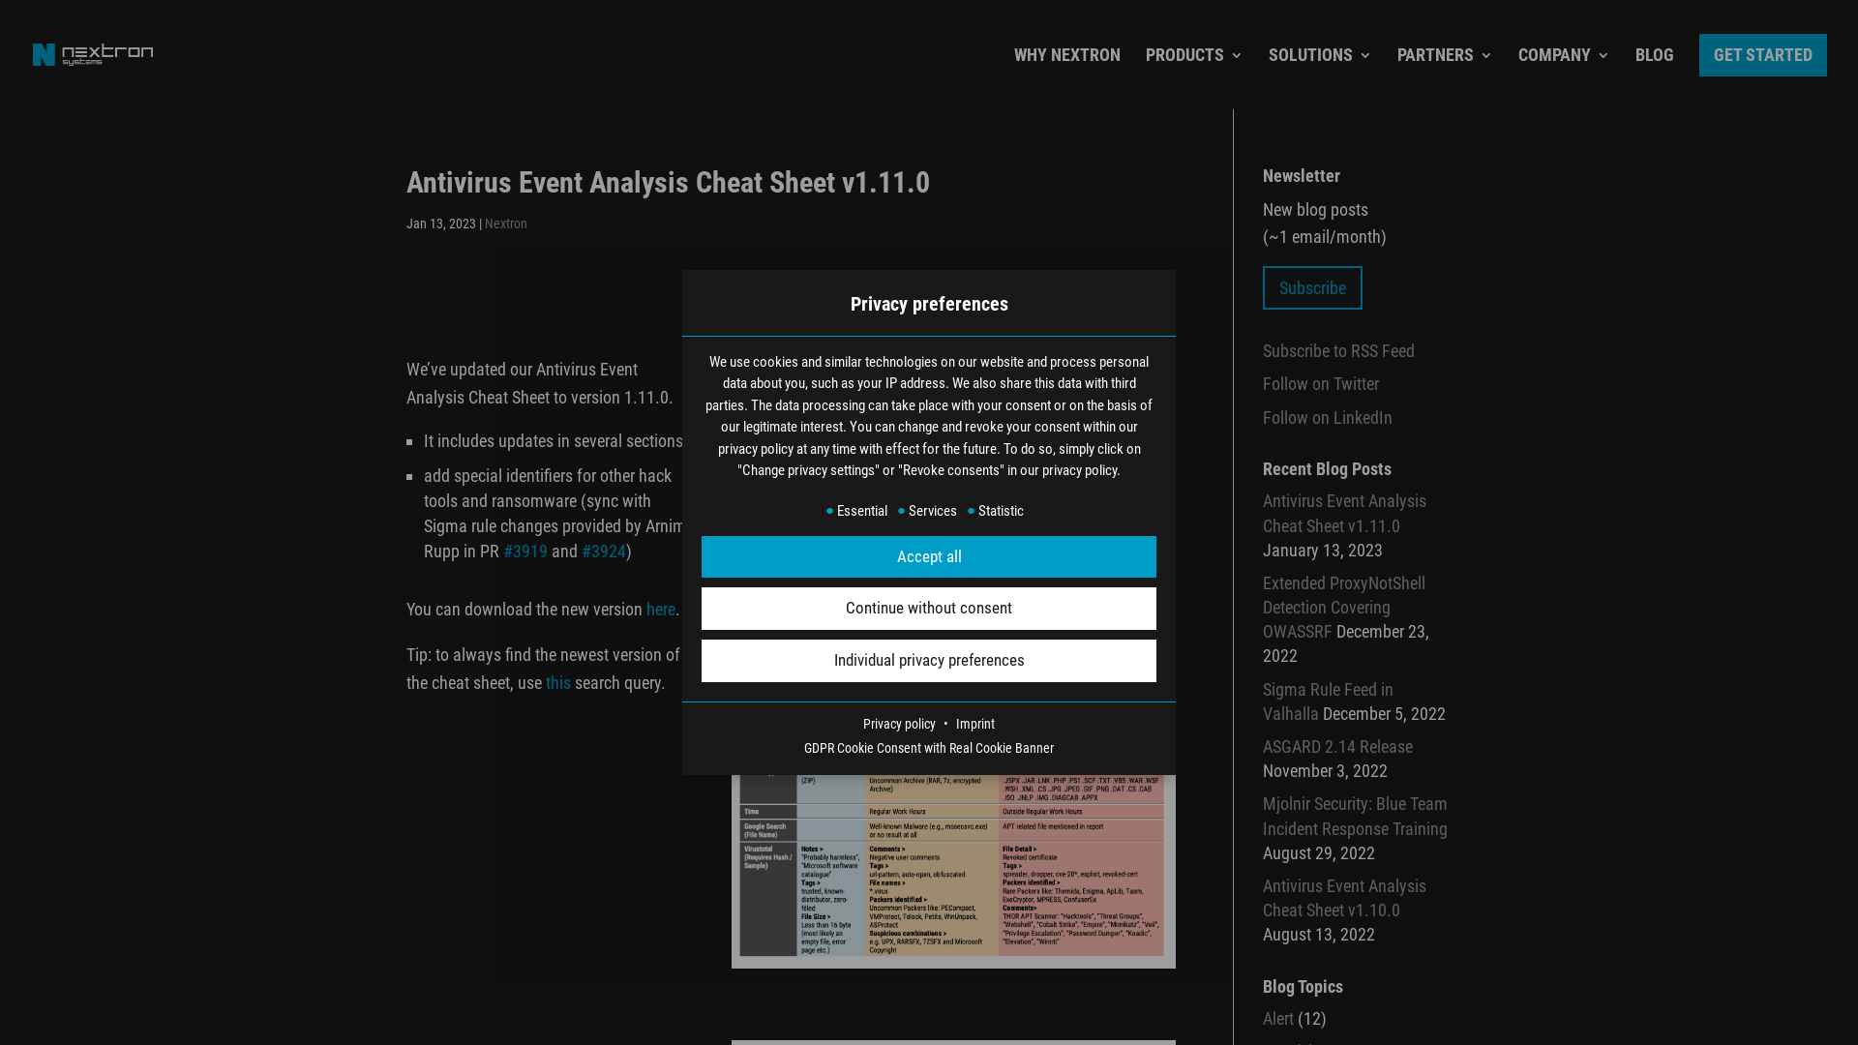Click 'here' download link
Image resolution: width=1858 pixels, height=1045 pixels.
coord(660,610)
